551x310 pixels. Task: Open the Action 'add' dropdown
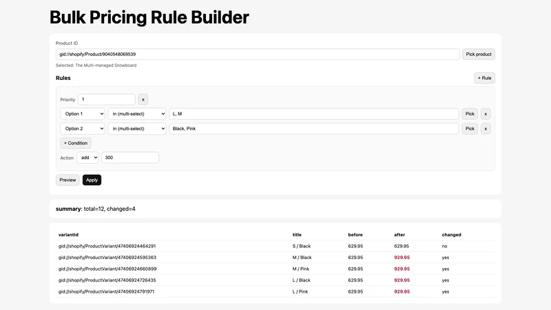87,158
